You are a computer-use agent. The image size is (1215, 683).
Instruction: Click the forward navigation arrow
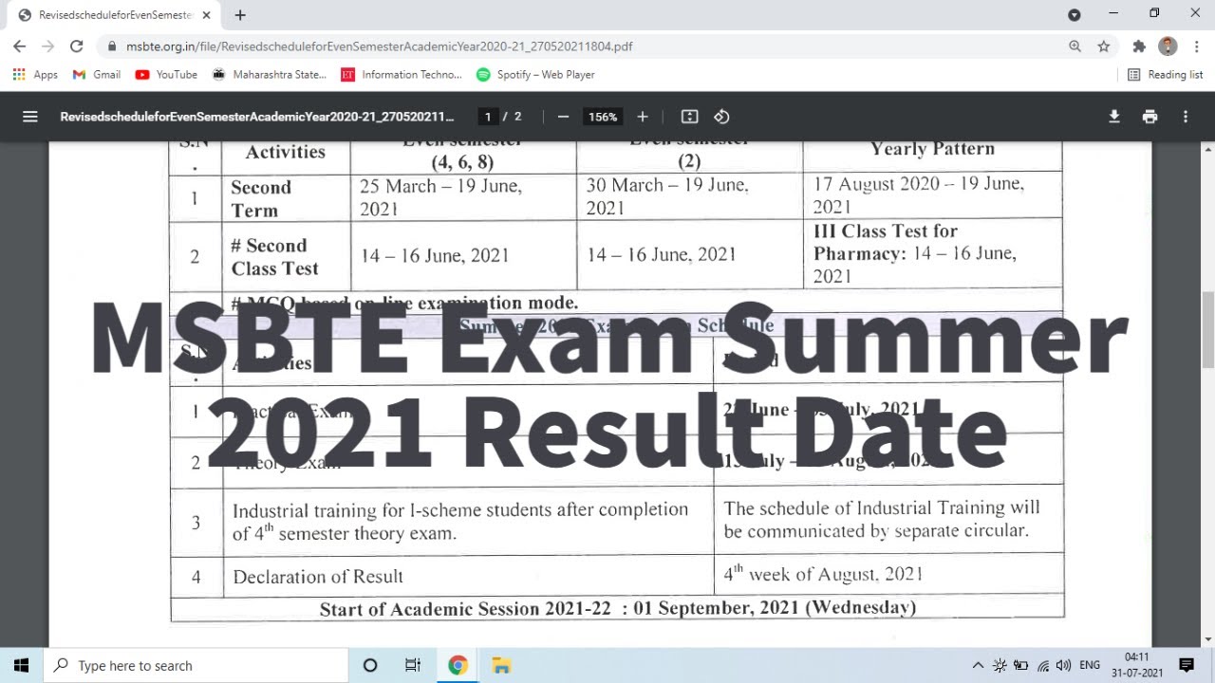(48, 46)
